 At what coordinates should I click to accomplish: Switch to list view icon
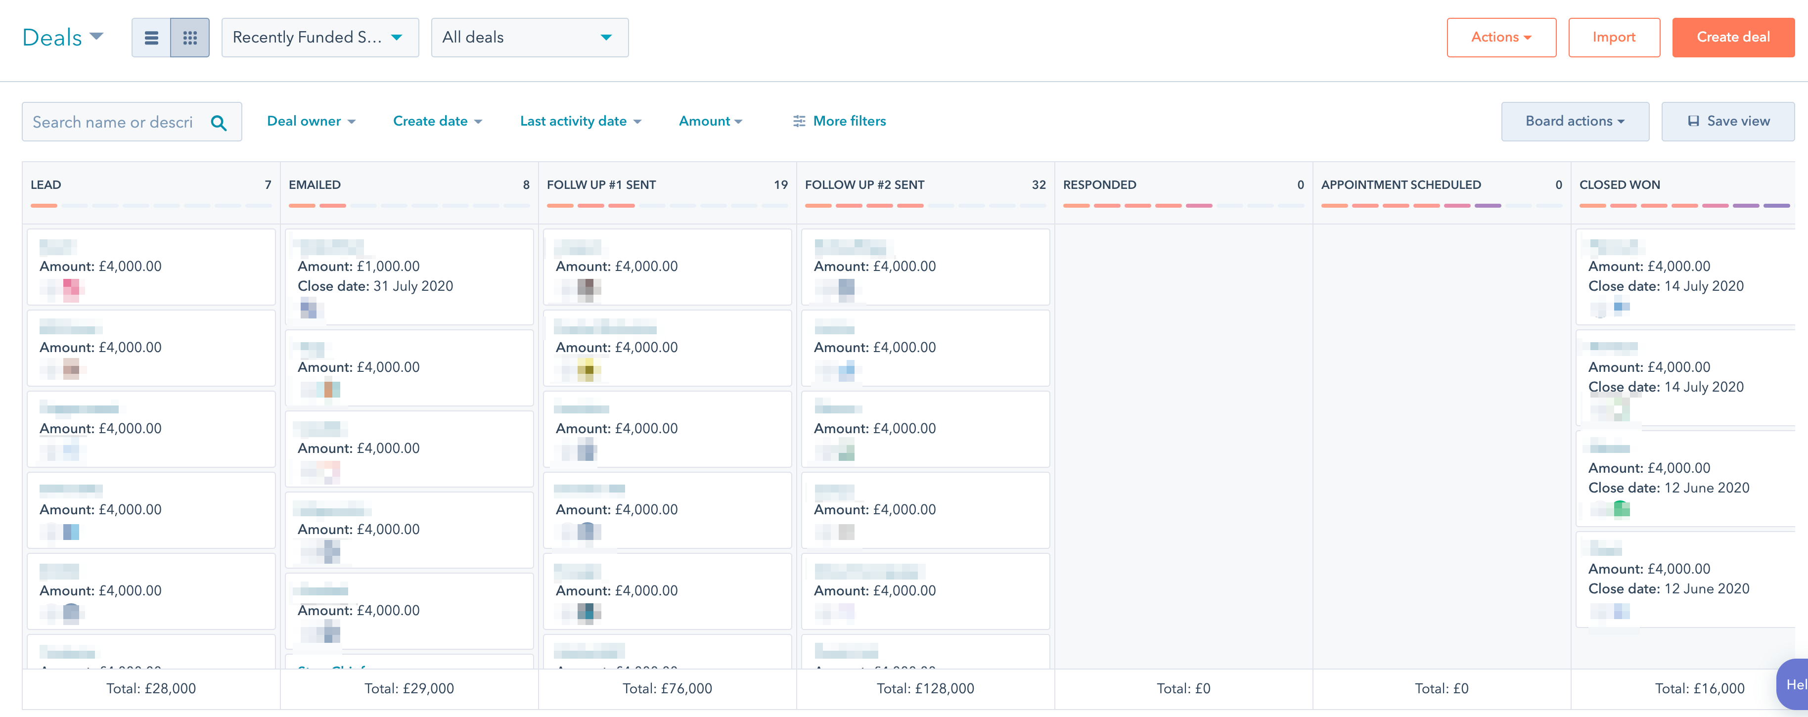coord(151,38)
